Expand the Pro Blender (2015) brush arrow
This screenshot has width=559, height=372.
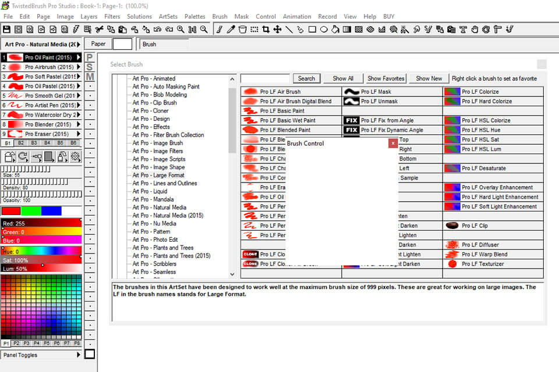79,124
